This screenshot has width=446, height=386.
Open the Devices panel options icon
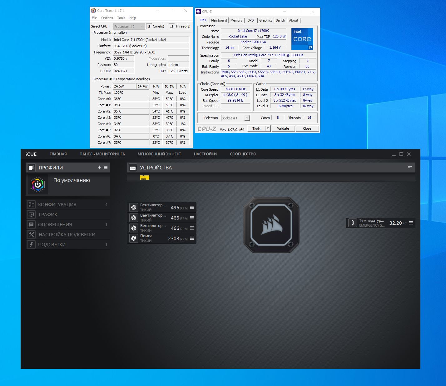tap(410, 168)
